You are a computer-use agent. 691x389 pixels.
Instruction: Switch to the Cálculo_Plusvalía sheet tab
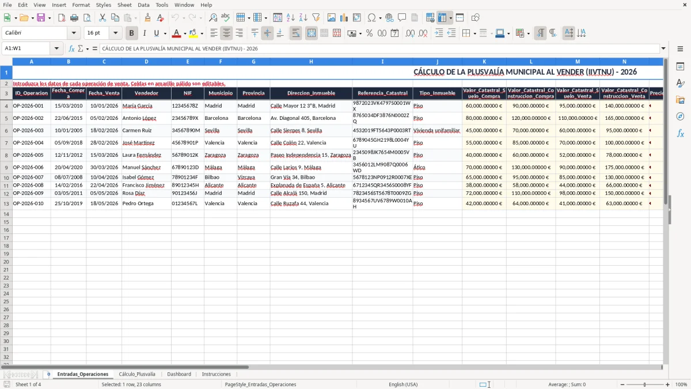tap(137, 374)
